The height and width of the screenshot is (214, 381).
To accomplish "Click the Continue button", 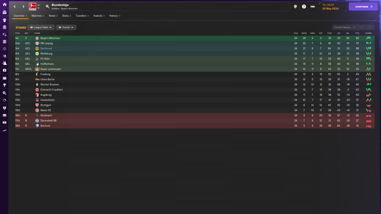I will coord(363,7).
